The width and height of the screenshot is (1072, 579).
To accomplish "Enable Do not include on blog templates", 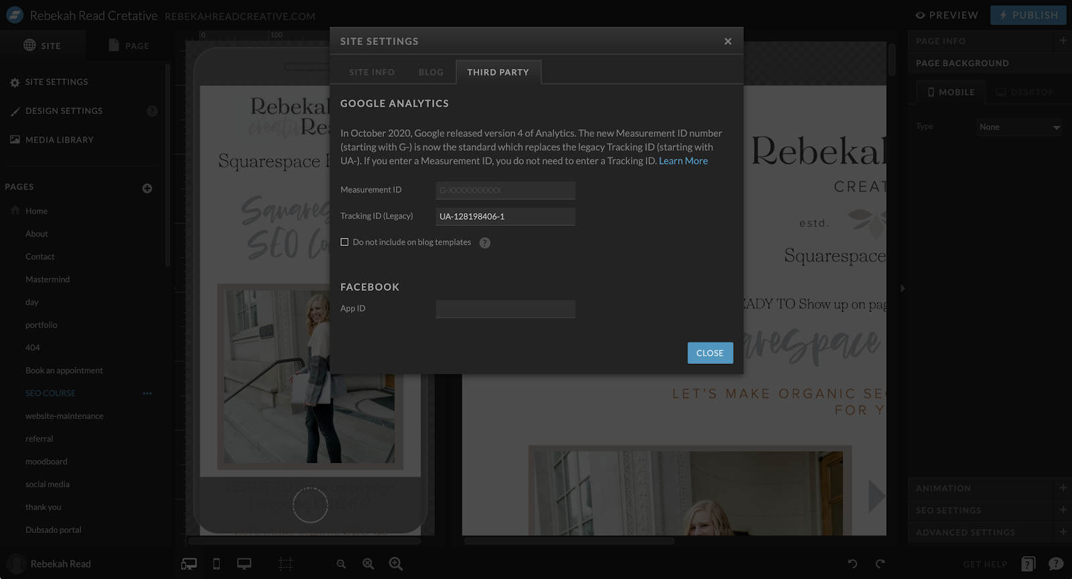I will point(344,242).
